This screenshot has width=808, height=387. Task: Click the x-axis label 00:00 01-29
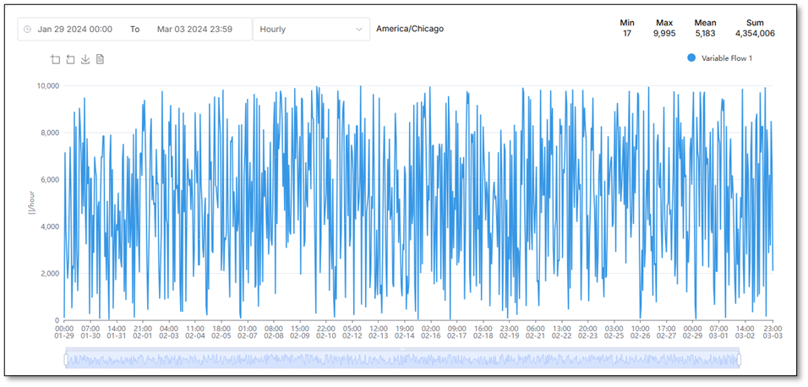(64, 332)
